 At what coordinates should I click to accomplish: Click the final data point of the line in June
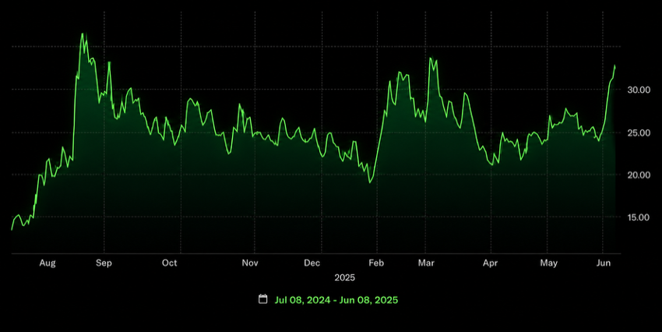614,66
